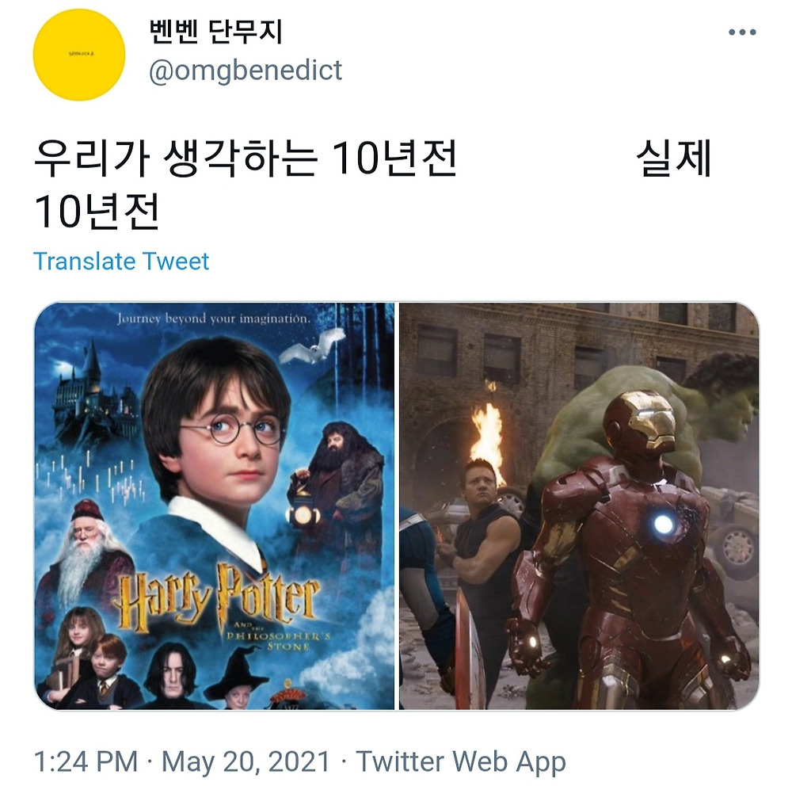Open the Twitter Web App source link

(x=461, y=761)
